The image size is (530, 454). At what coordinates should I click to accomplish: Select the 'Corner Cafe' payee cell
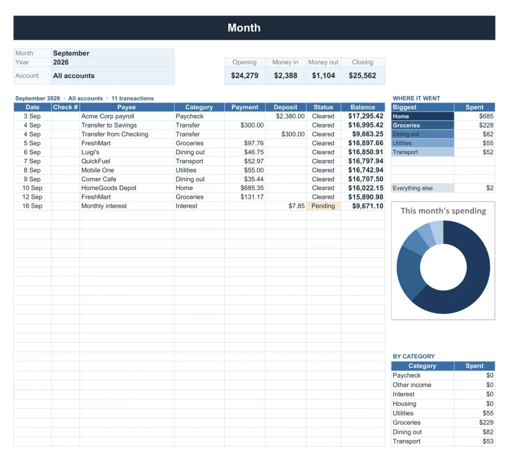coord(127,179)
